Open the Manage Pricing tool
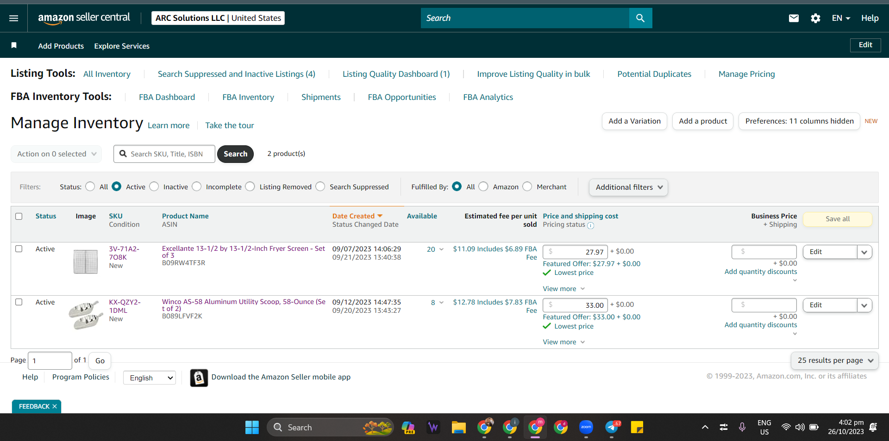 click(x=746, y=74)
